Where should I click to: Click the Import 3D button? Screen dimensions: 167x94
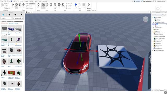pos(55,6)
